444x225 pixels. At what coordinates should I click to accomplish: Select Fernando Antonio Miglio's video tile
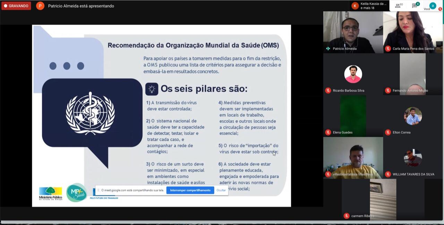coord(413,74)
